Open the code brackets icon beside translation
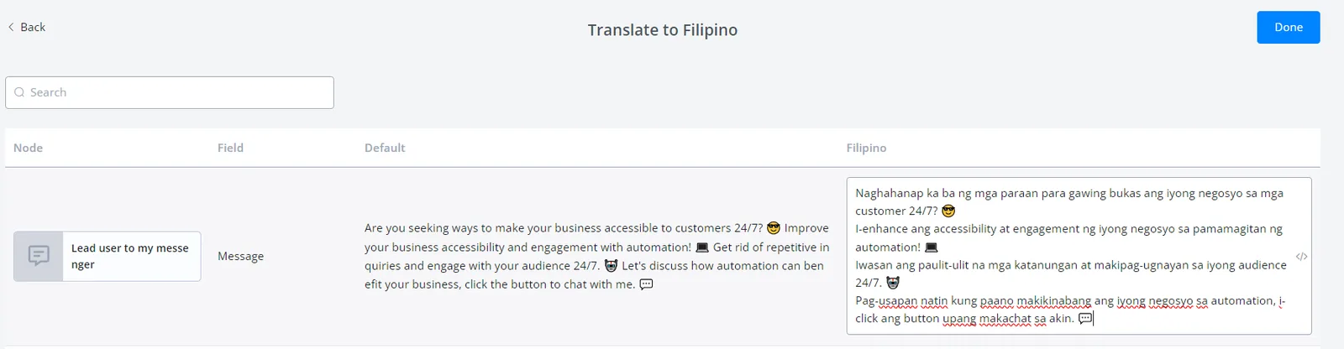The width and height of the screenshot is (1344, 349). click(x=1301, y=257)
